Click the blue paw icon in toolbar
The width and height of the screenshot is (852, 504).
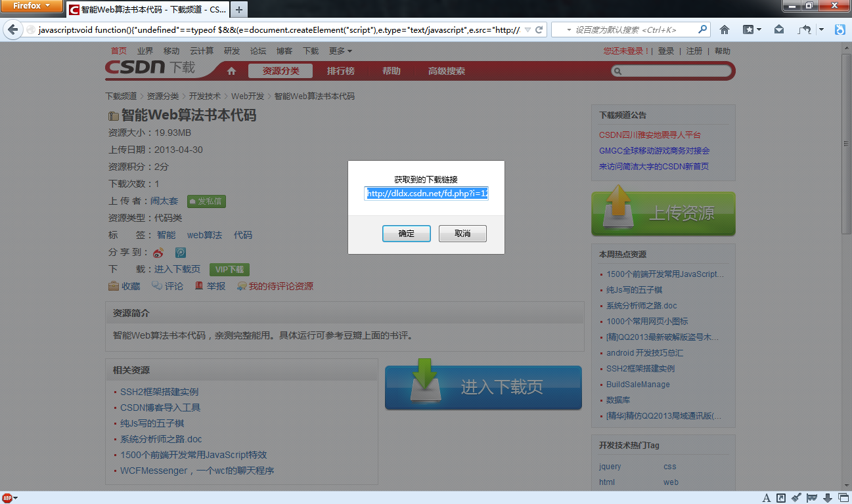click(x=840, y=30)
